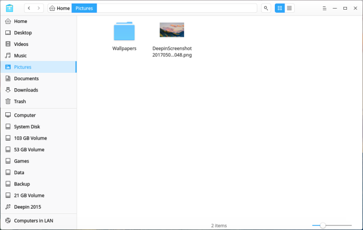The height and width of the screenshot is (230, 363).
Task: Click the Home label in sidebar
Action: pyautogui.click(x=21, y=21)
